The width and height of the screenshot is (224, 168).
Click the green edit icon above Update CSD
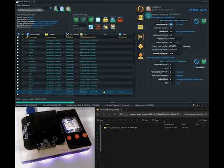pos(204,62)
